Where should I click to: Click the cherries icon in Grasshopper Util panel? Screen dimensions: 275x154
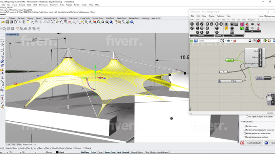click(247, 24)
